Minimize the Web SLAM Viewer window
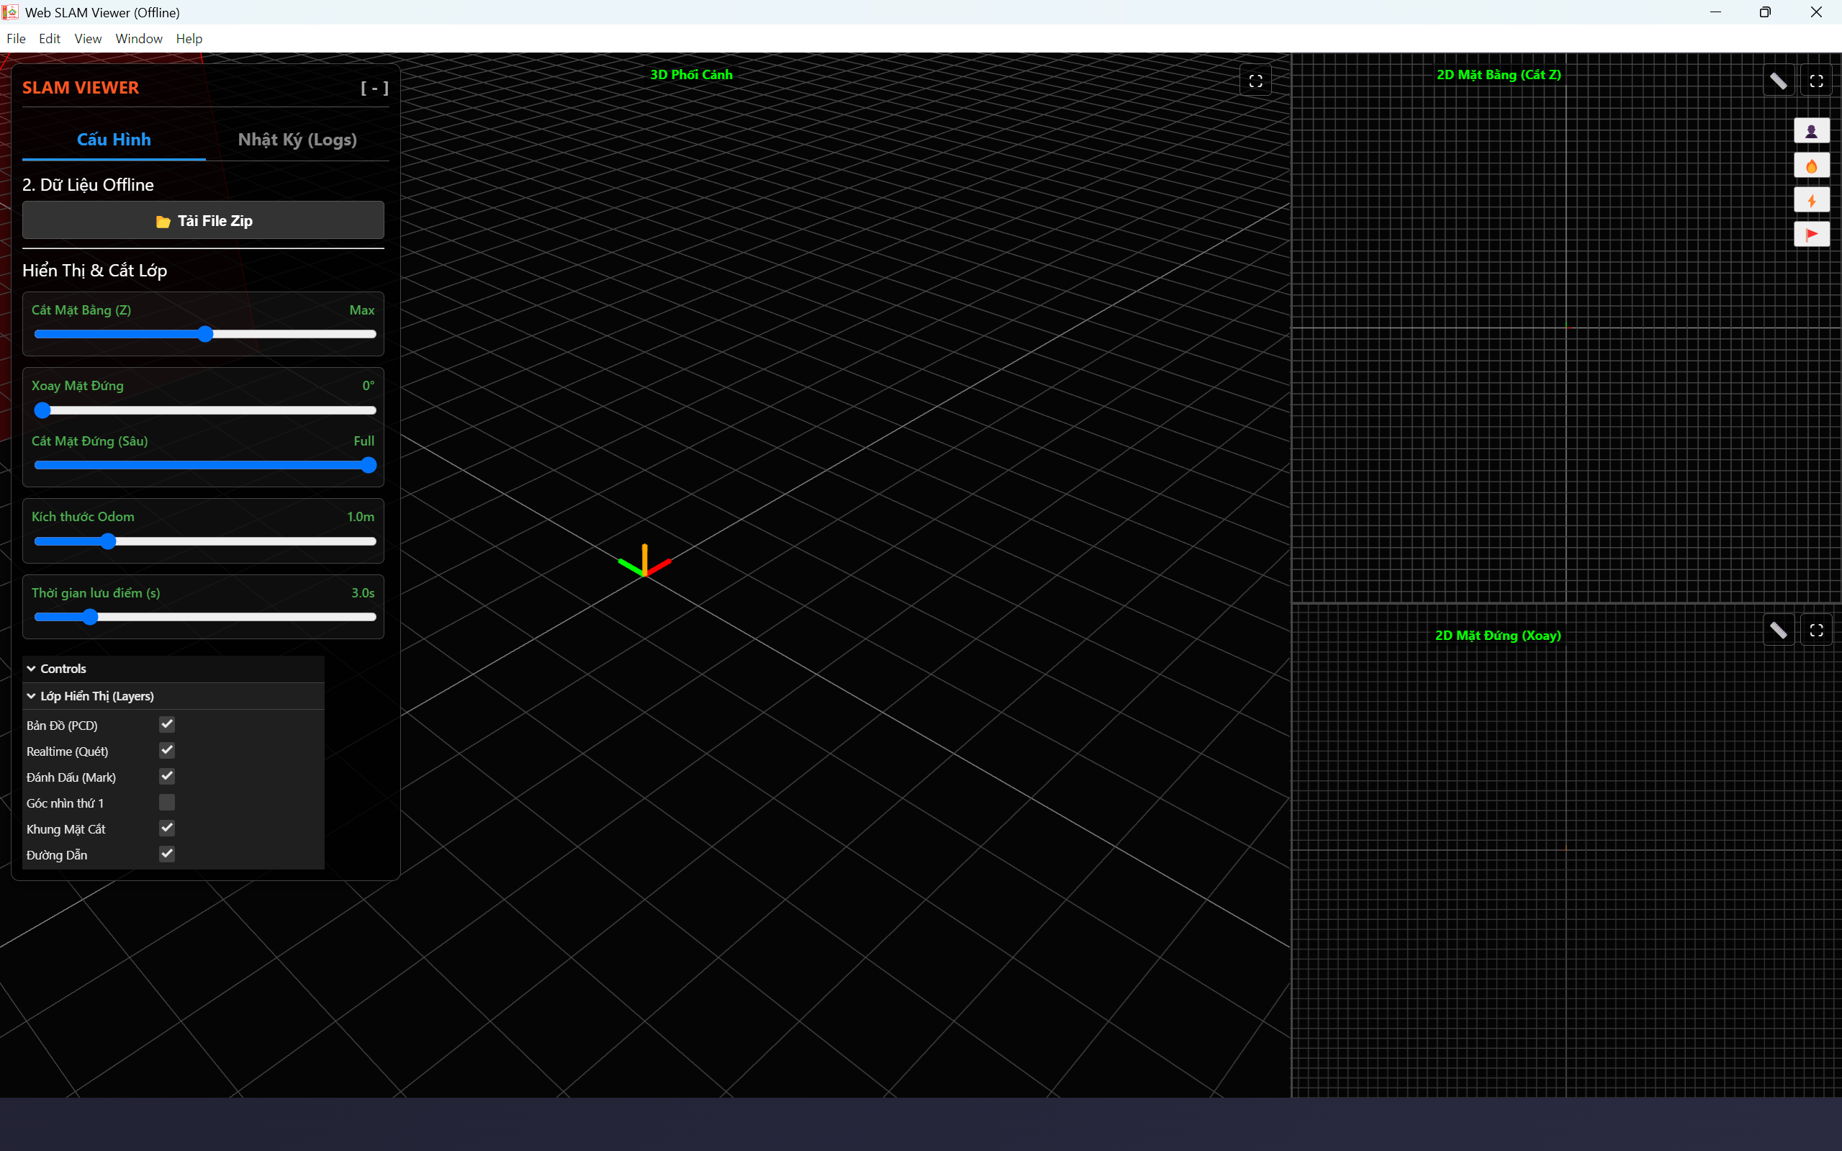The width and height of the screenshot is (1842, 1151). [x=1715, y=12]
